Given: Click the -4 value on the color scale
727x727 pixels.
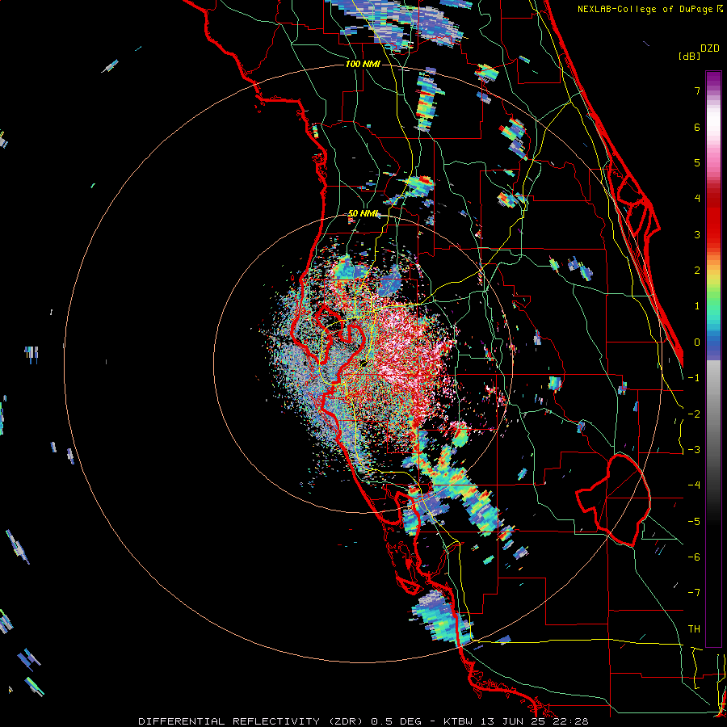Looking at the screenshot, I should pos(694,485).
